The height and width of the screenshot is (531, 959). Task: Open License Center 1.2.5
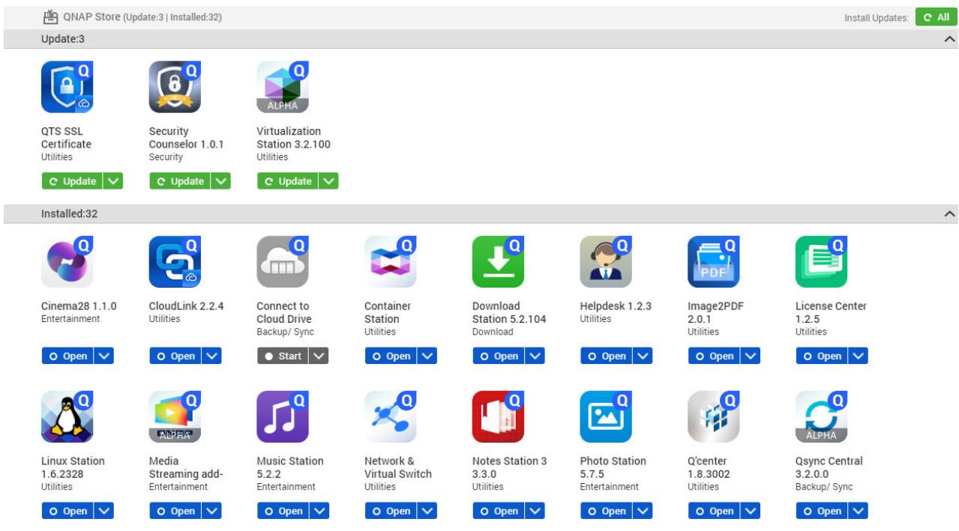[823, 356]
